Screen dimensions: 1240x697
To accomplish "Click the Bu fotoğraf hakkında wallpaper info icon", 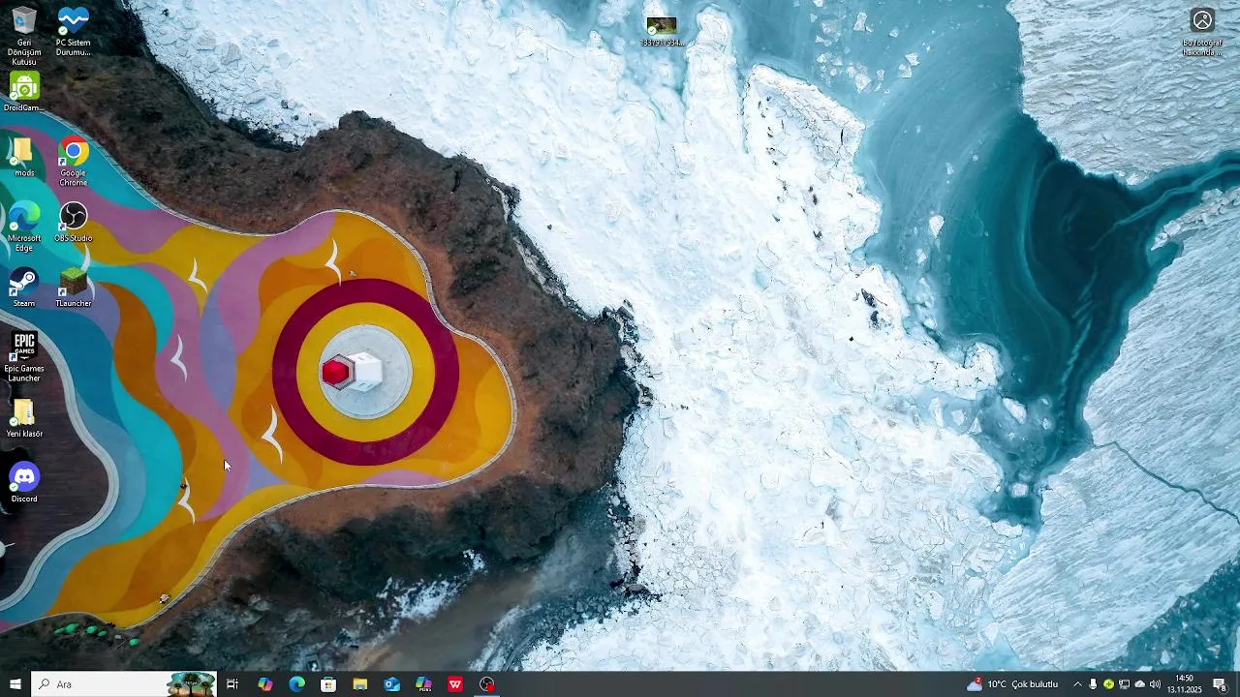I will pyautogui.click(x=1202, y=33).
